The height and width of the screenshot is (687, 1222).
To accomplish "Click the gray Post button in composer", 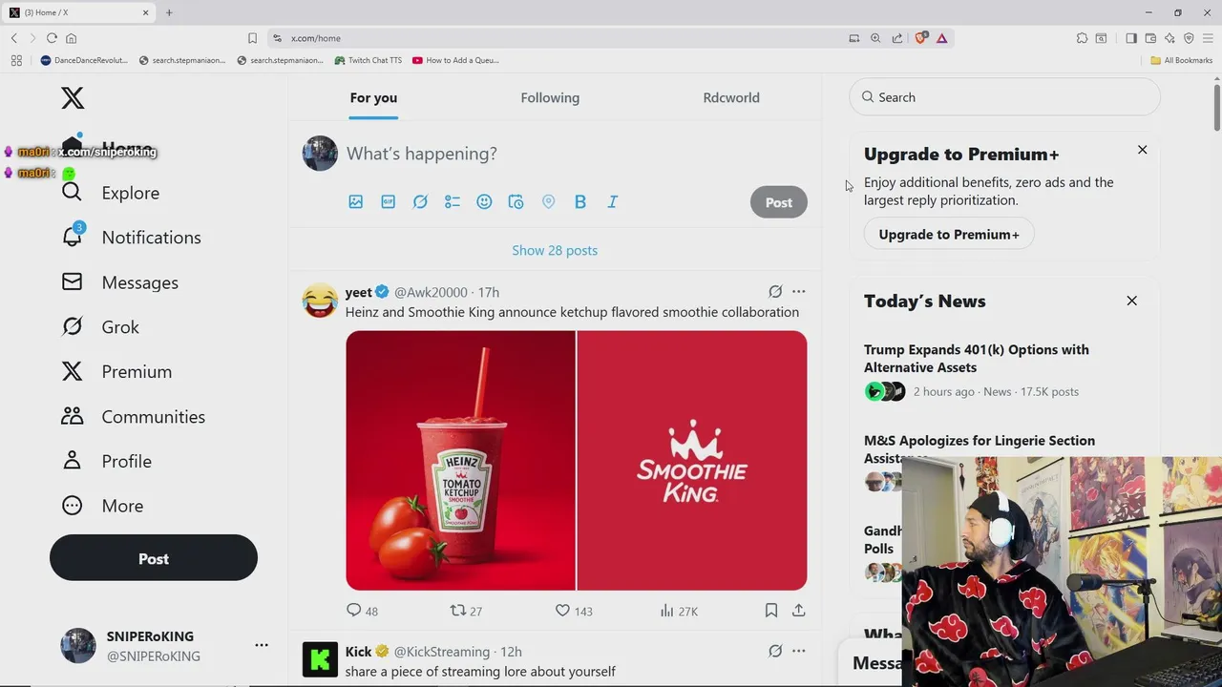I will point(778,202).
